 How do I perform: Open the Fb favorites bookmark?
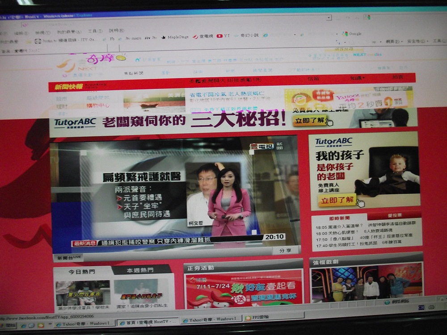tap(110, 39)
